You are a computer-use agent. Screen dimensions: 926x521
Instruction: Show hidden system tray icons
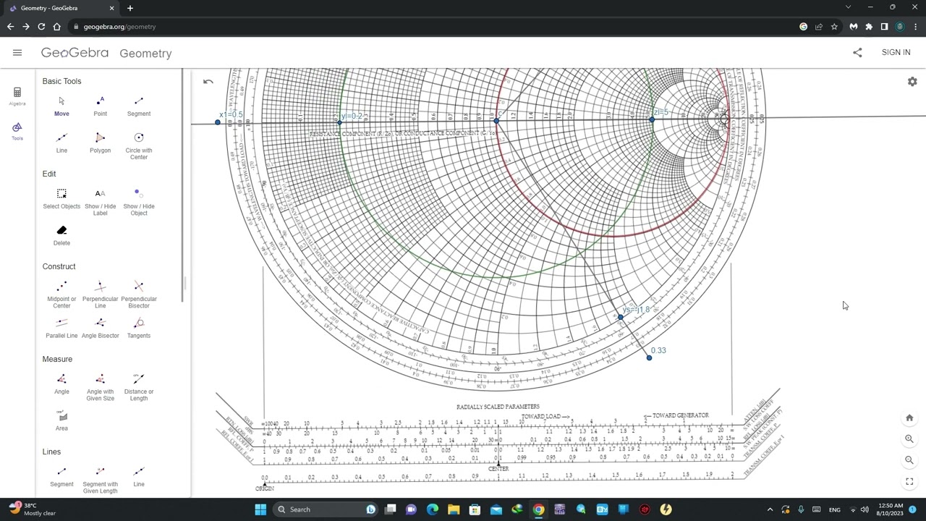point(770,509)
